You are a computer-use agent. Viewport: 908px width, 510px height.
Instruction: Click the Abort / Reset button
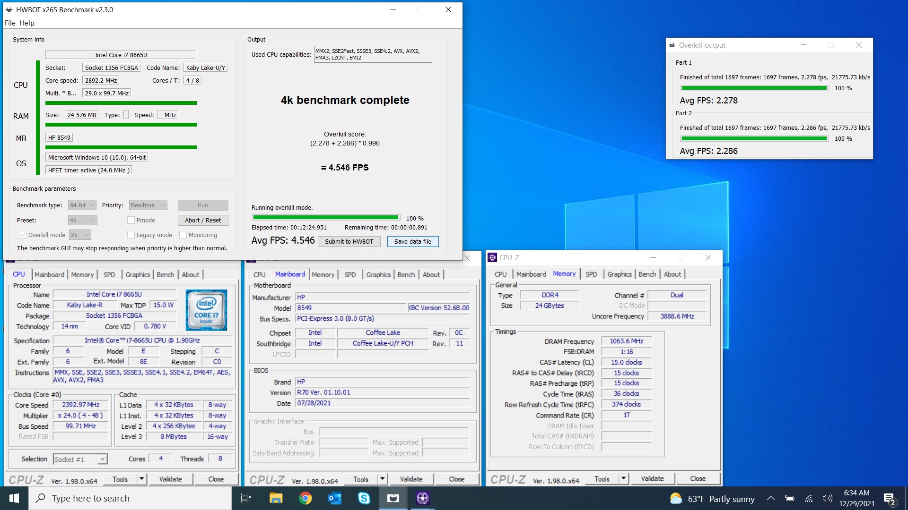click(x=203, y=220)
